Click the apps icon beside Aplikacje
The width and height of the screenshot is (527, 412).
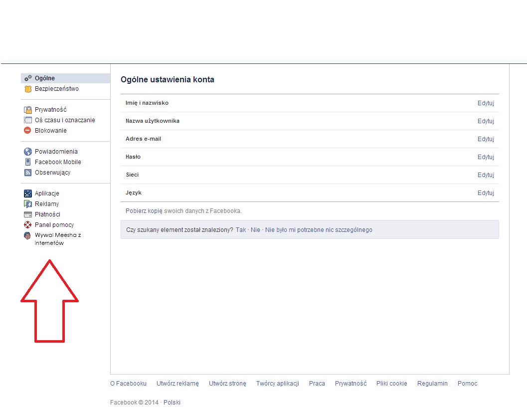coord(28,194)
